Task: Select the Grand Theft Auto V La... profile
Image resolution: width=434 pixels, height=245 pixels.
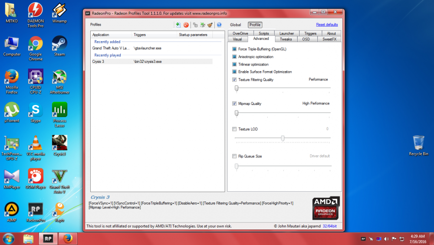Action: (x=152, y=48)
